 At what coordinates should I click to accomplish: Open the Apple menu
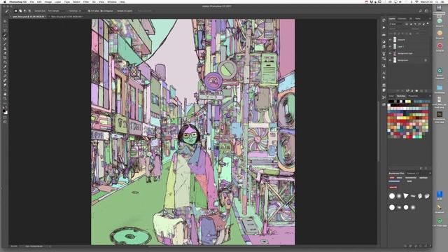(x=4, y=2)
